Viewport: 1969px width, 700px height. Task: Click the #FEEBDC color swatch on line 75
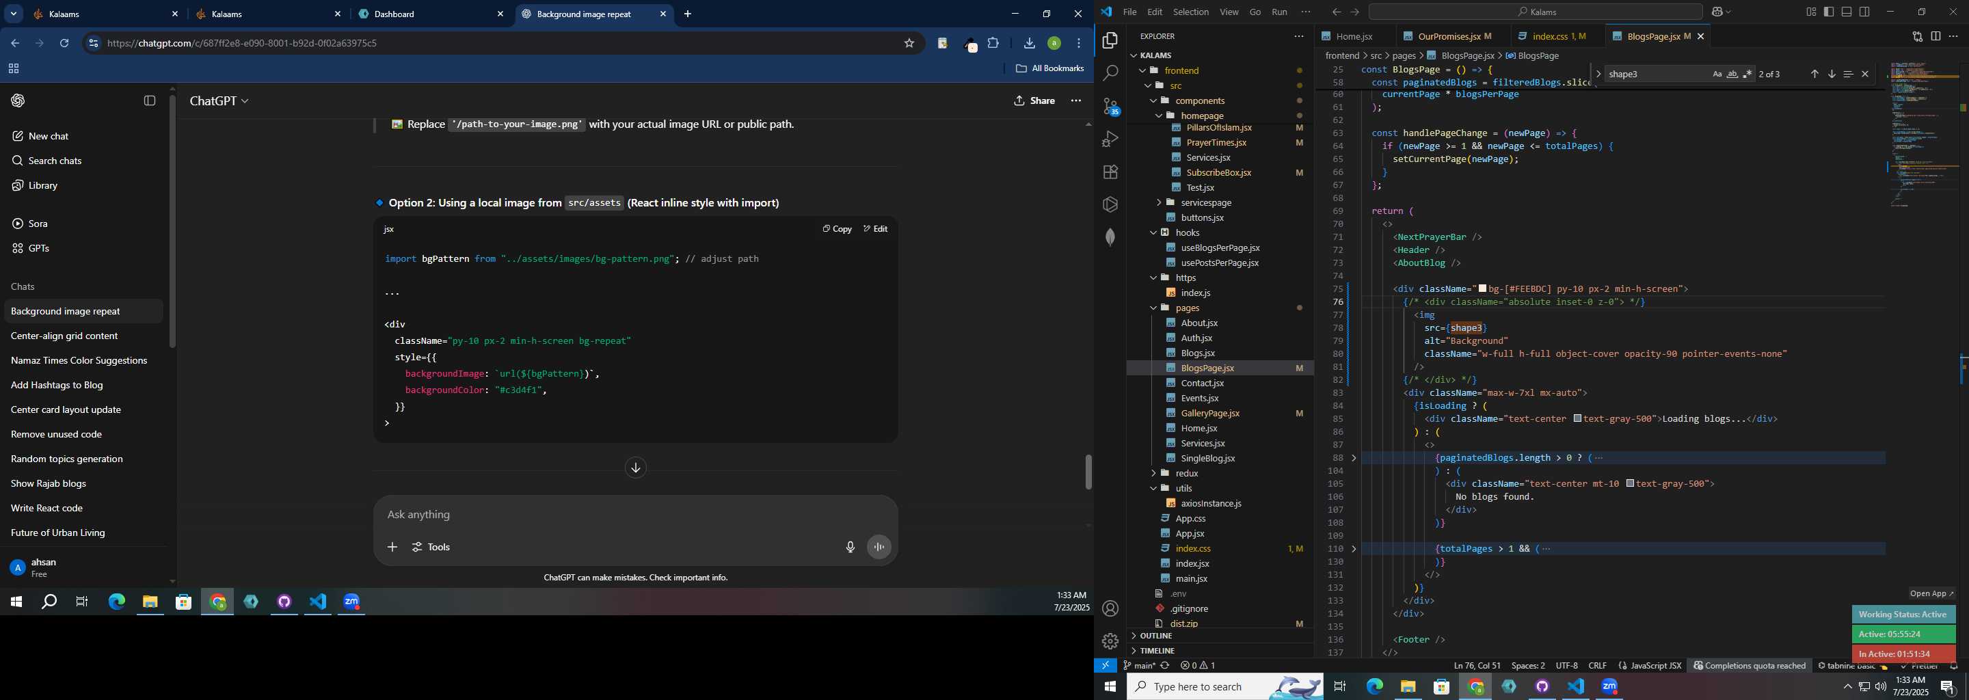1482,289
